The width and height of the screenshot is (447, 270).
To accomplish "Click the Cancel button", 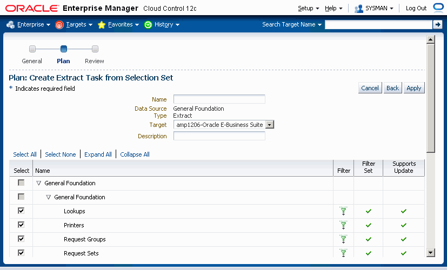I will pos(370,88).
